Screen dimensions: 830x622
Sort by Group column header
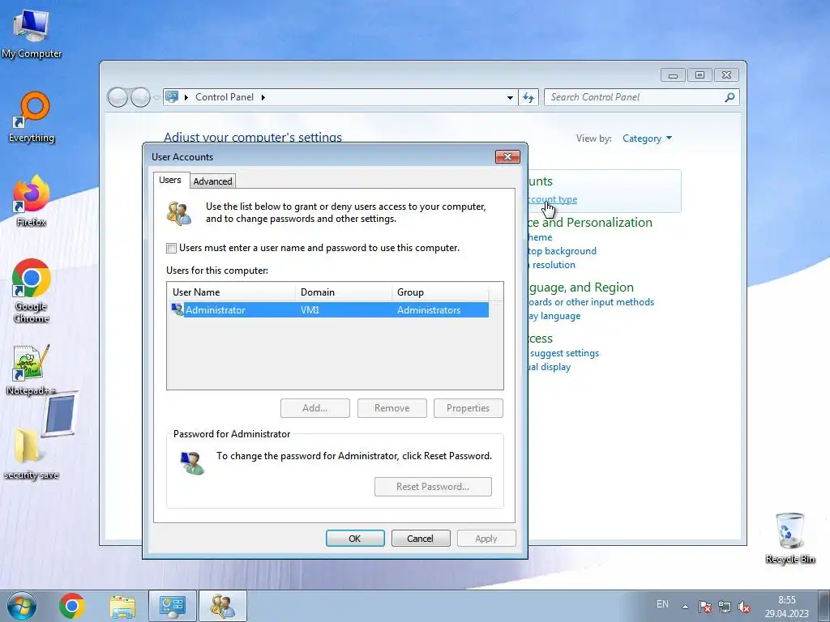tap(440, 292)
